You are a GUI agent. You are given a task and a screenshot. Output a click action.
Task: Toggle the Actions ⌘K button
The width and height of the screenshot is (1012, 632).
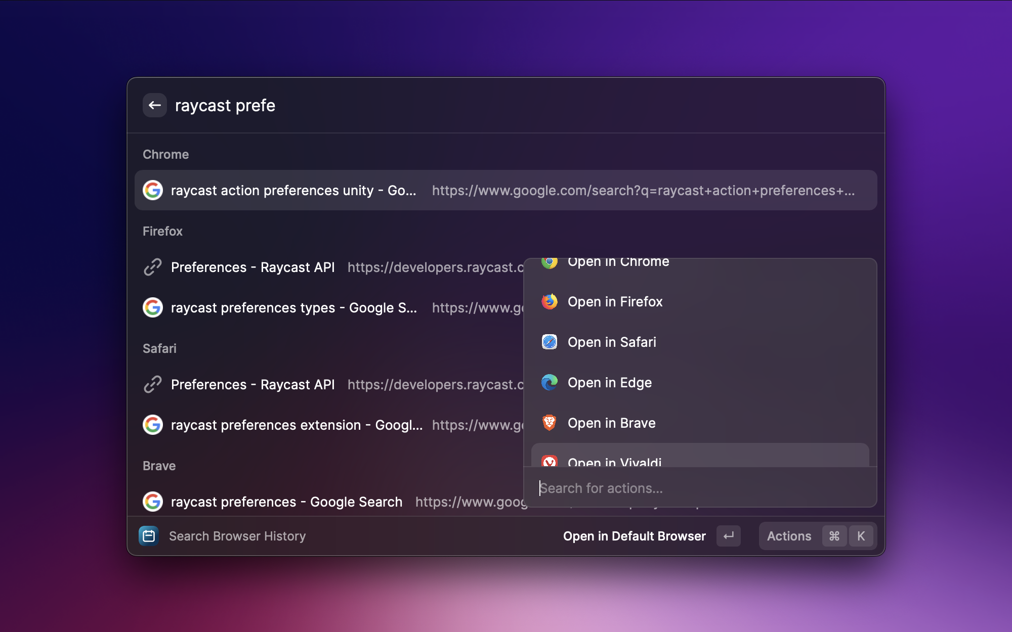817,536
